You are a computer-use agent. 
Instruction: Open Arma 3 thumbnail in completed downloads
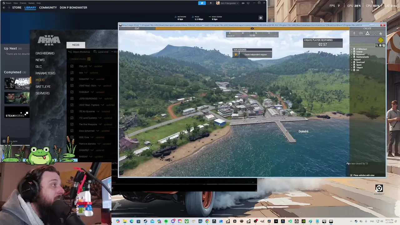coord(17,83)
